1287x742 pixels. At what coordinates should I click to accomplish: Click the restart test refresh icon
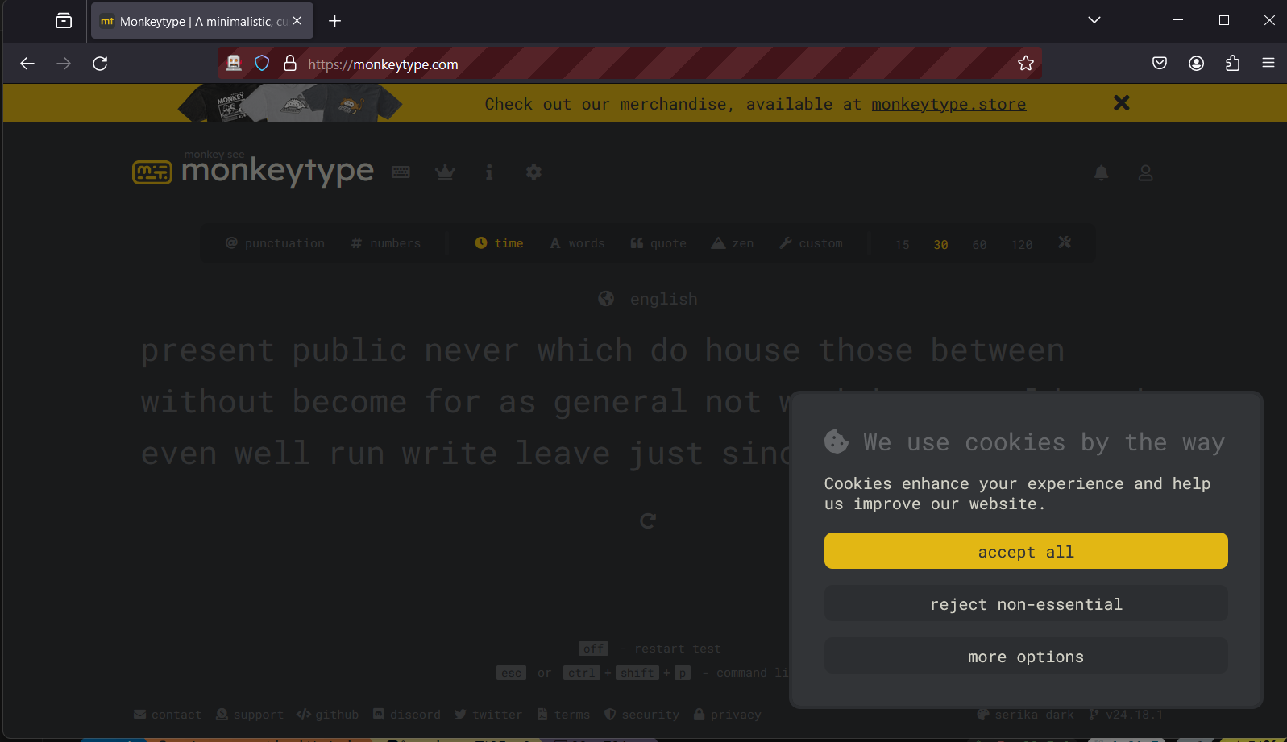pyautogui.click(x=648, y=521)
